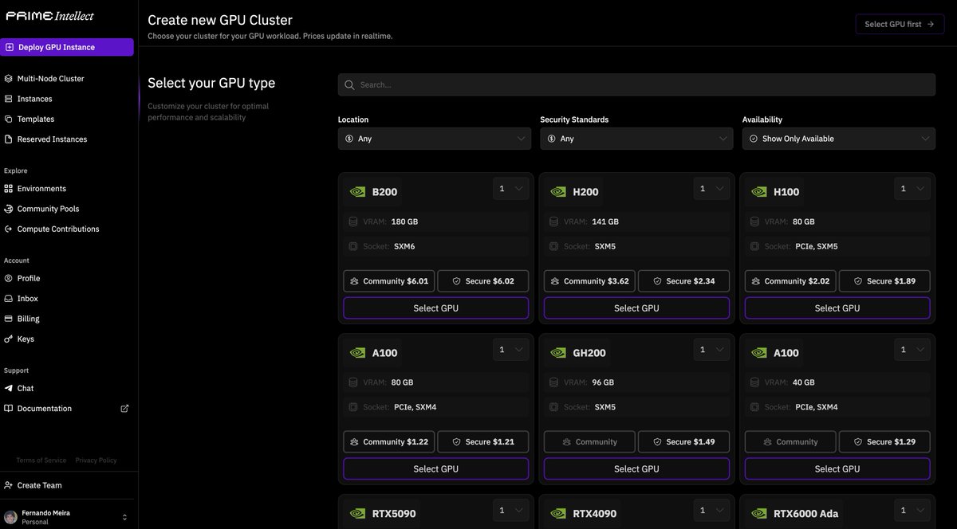Click the external link icon beside Documentation
The width and height of the screenshot is (957, 529).
[x=124, y=409]
